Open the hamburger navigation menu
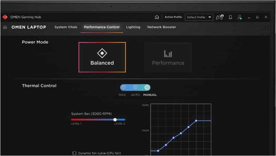 [5, 27]
